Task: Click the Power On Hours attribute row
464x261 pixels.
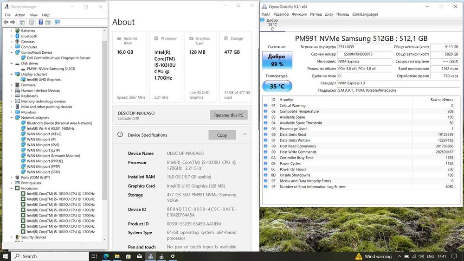Action: point(361,169)
